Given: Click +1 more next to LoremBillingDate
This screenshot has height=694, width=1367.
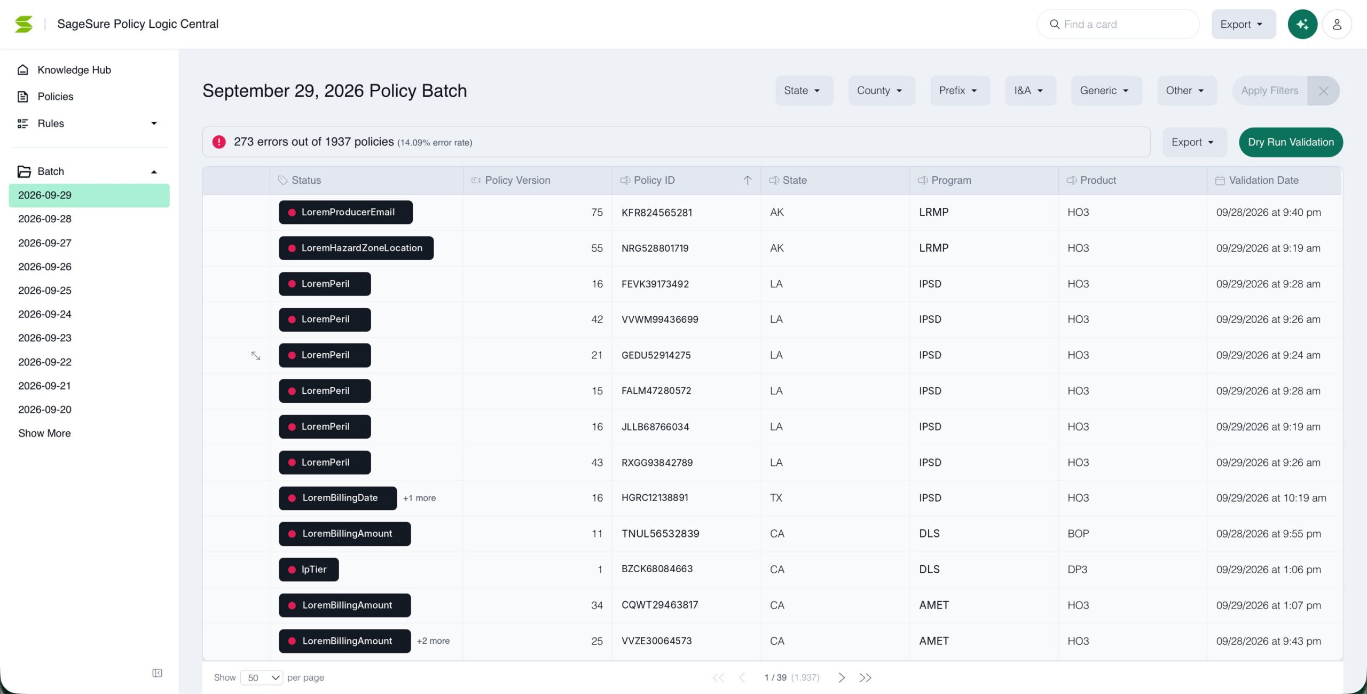Looking at the screenshot, I should 419,498.
